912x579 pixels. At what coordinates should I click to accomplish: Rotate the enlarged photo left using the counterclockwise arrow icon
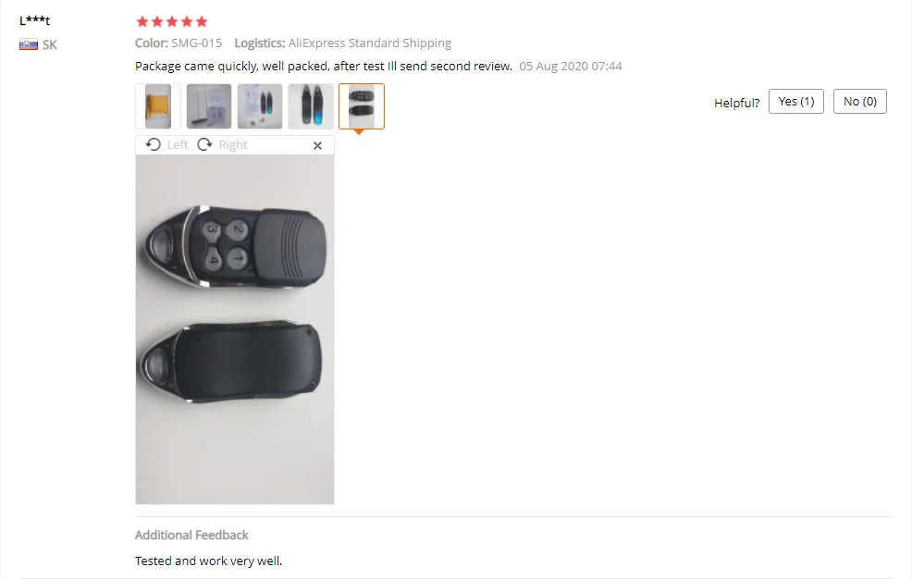pos(153,144)
